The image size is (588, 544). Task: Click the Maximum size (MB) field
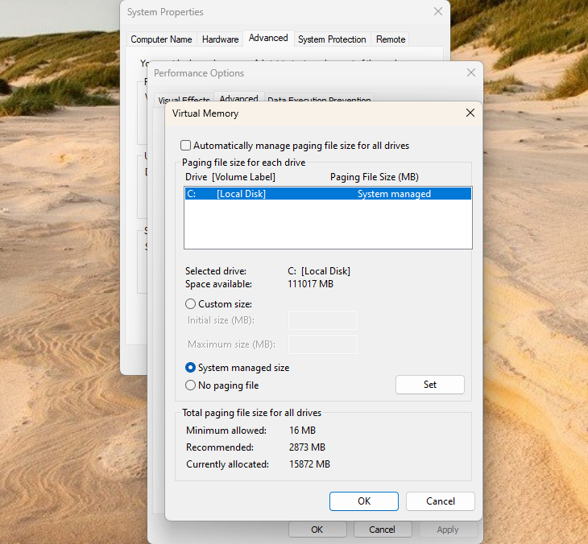[323, 344]
